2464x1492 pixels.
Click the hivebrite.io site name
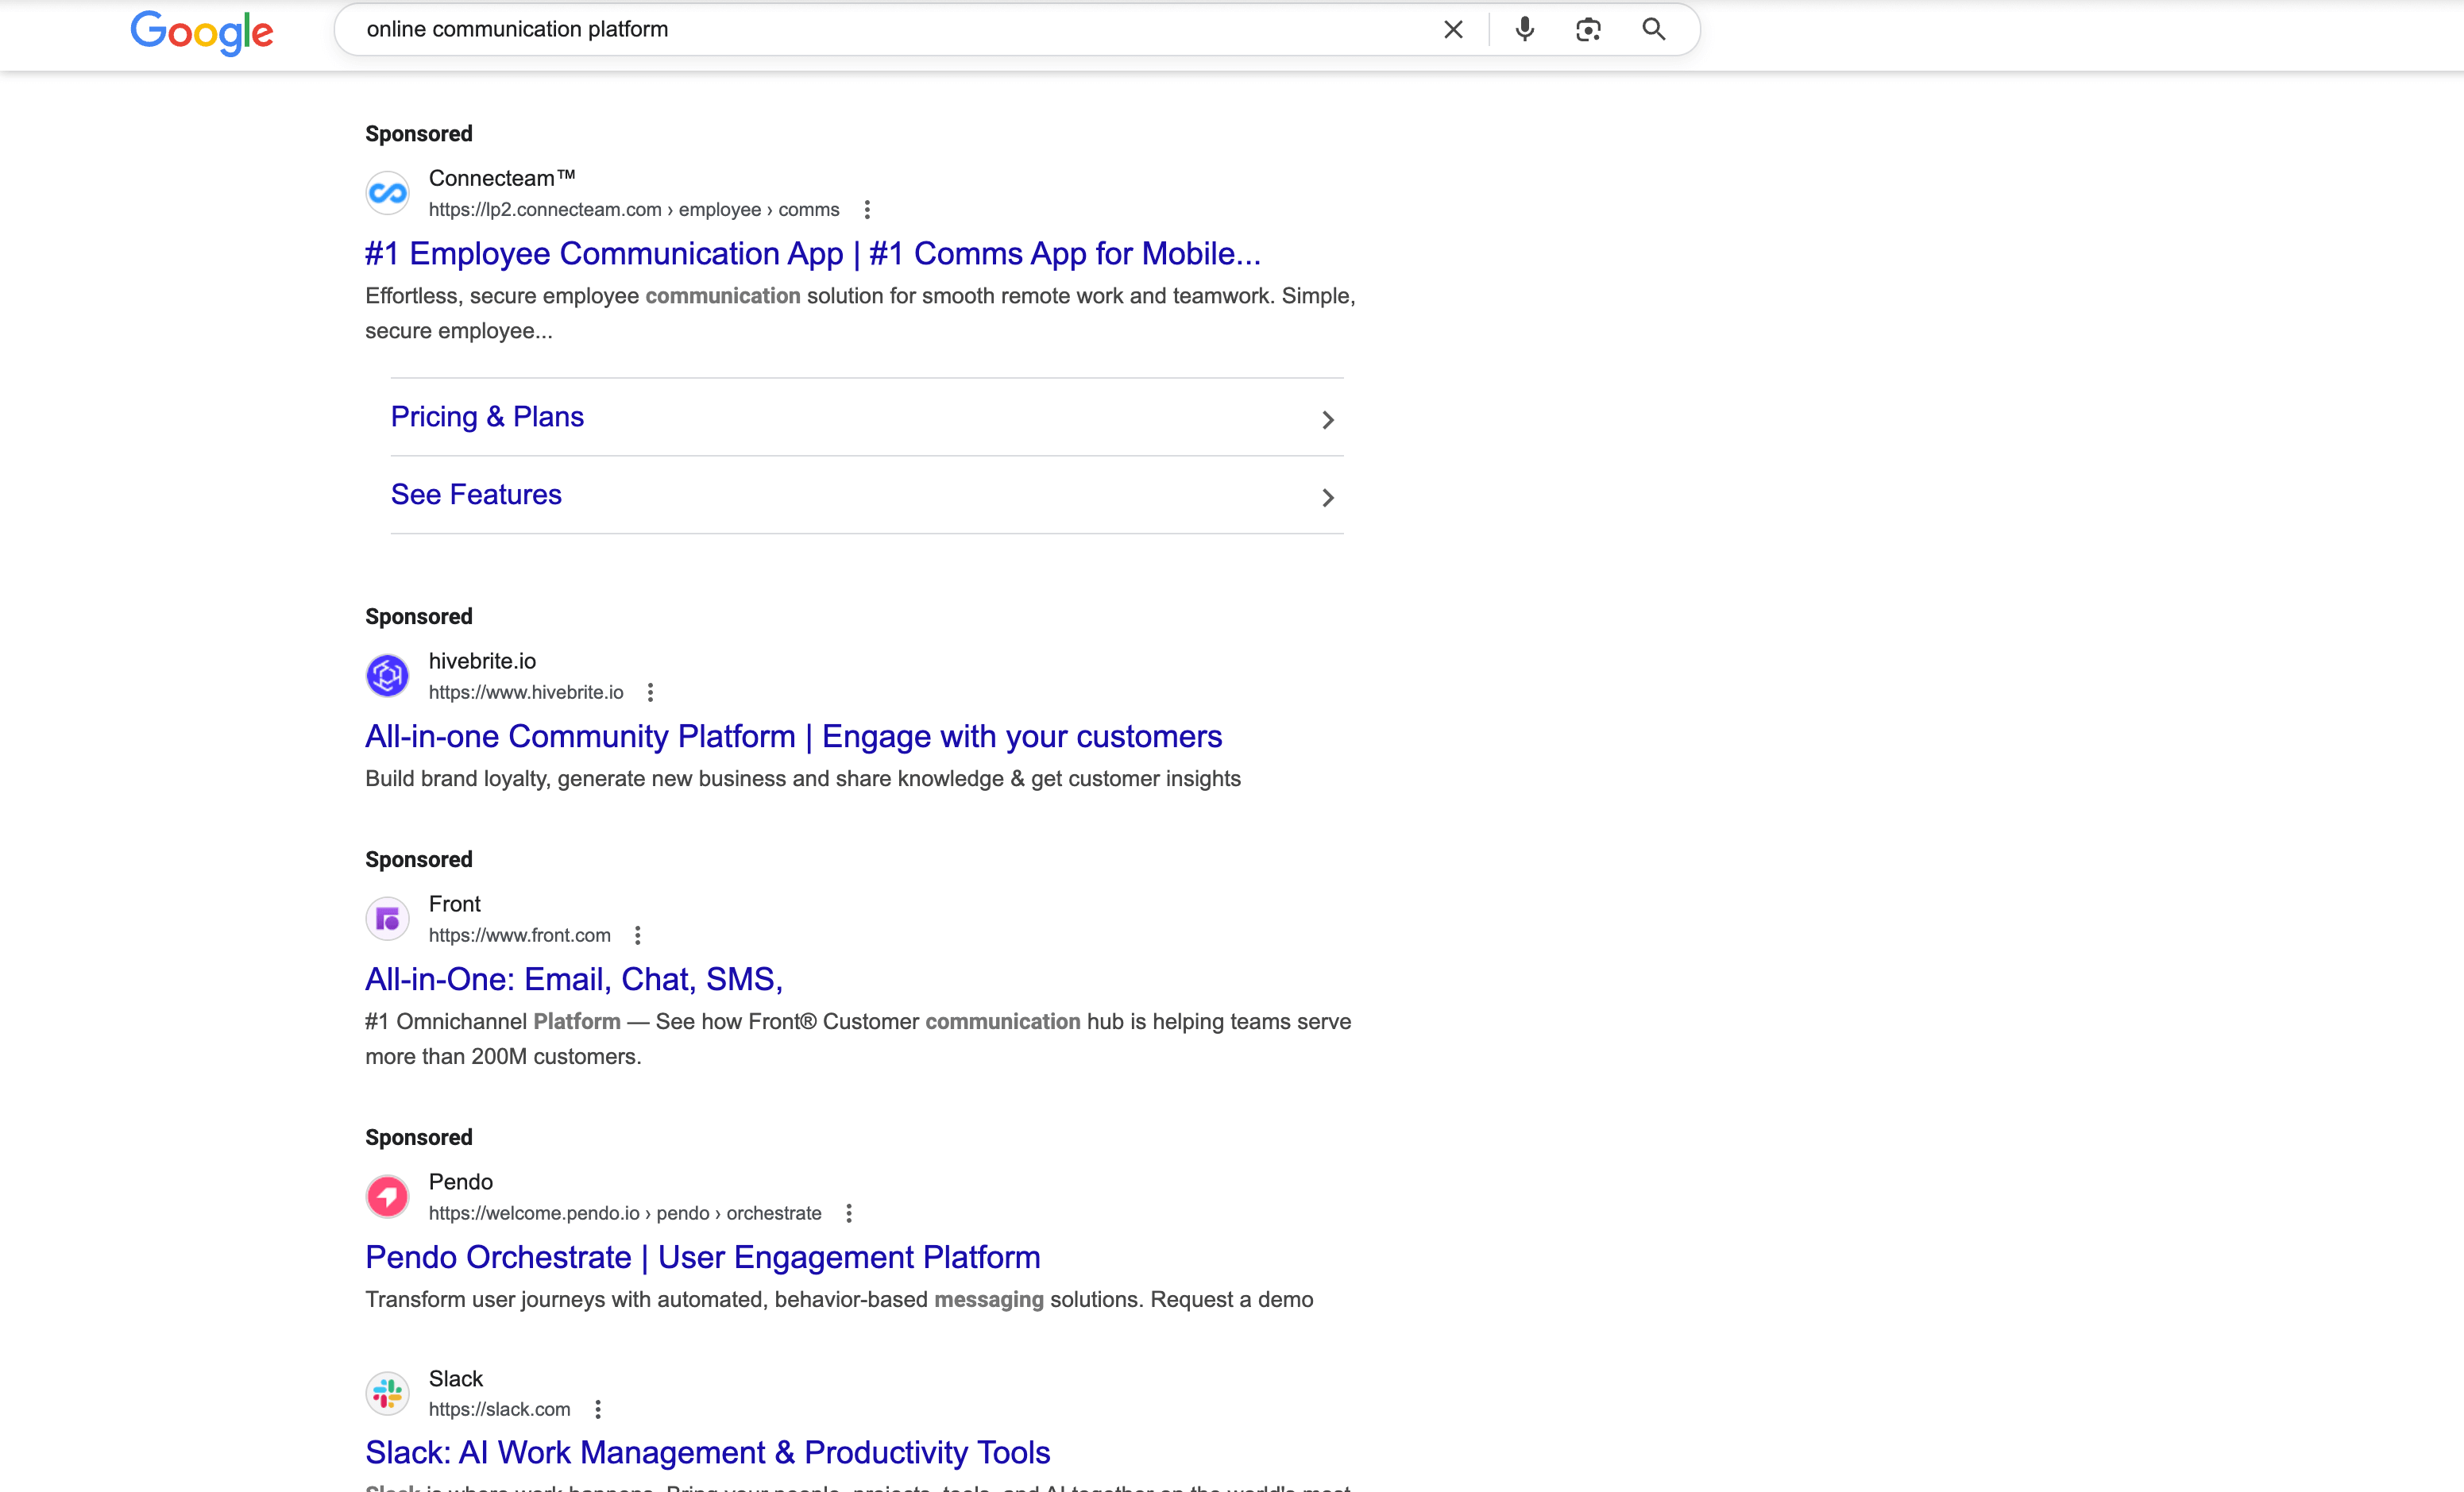click(482, 661)
